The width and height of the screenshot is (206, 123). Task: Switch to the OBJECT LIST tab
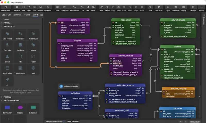(6, 15)
